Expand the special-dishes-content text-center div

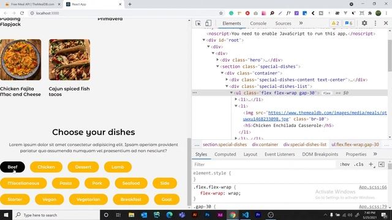[x=227, y=79]
